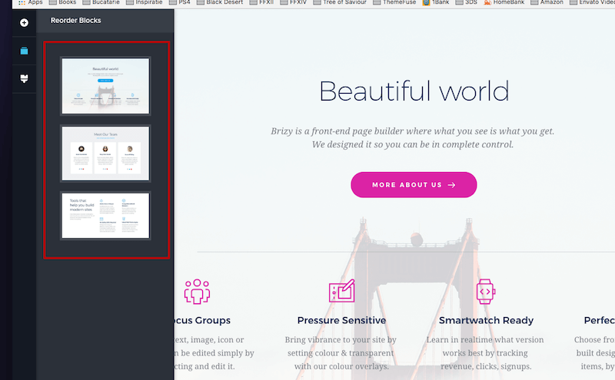Image resolution: width=615 pixels, height=380 pixels.
Task: Click the Reorder Blocks panel title
Action: (75, 21)
